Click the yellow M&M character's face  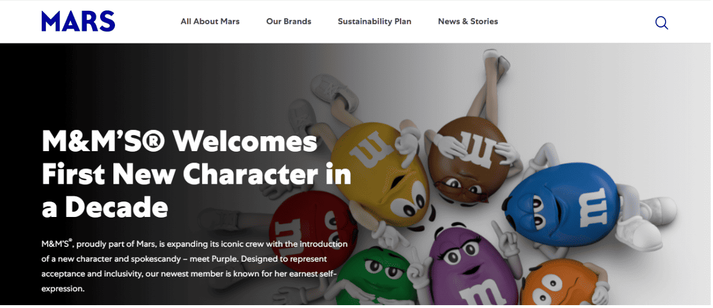[402, 198]
